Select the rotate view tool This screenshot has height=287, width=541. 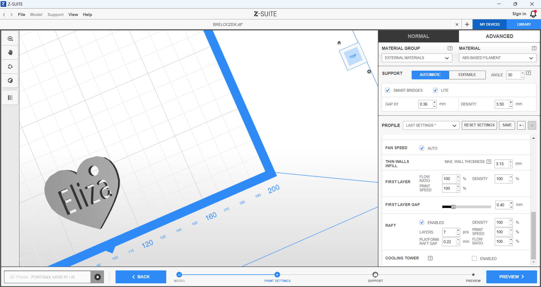click(10, 66)
